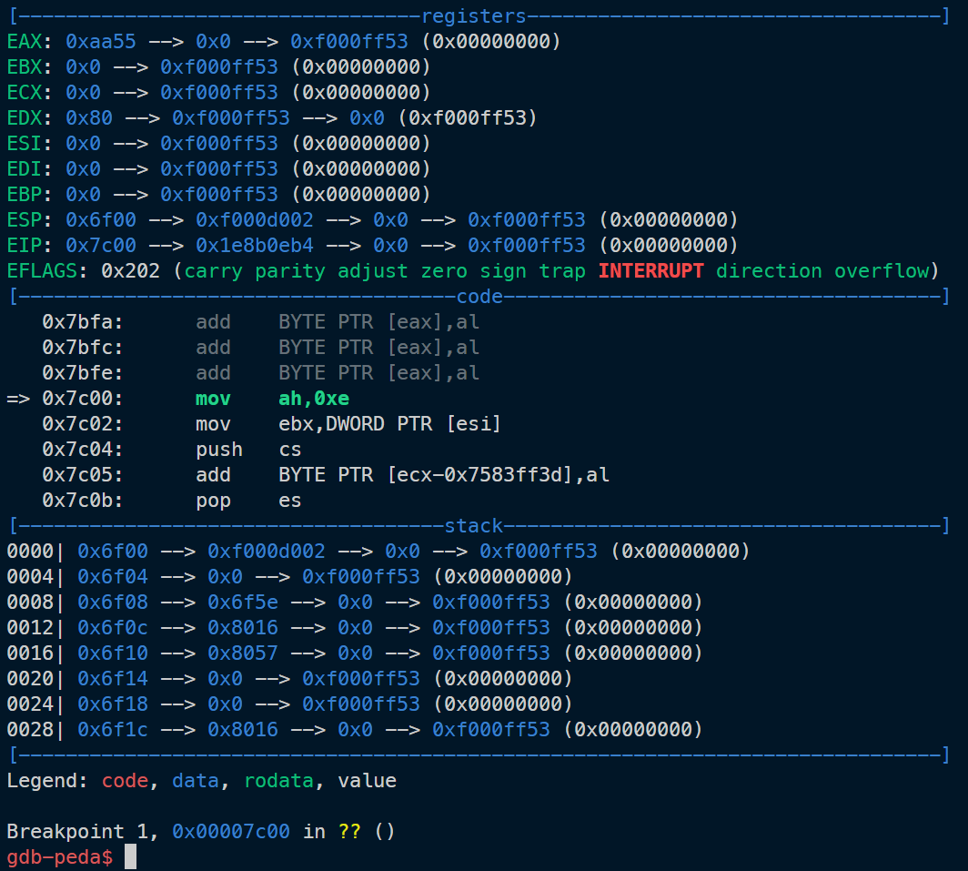Click the yellow '??' symbol name
Screen dimensions: 968x871
(x=348, y=832)
